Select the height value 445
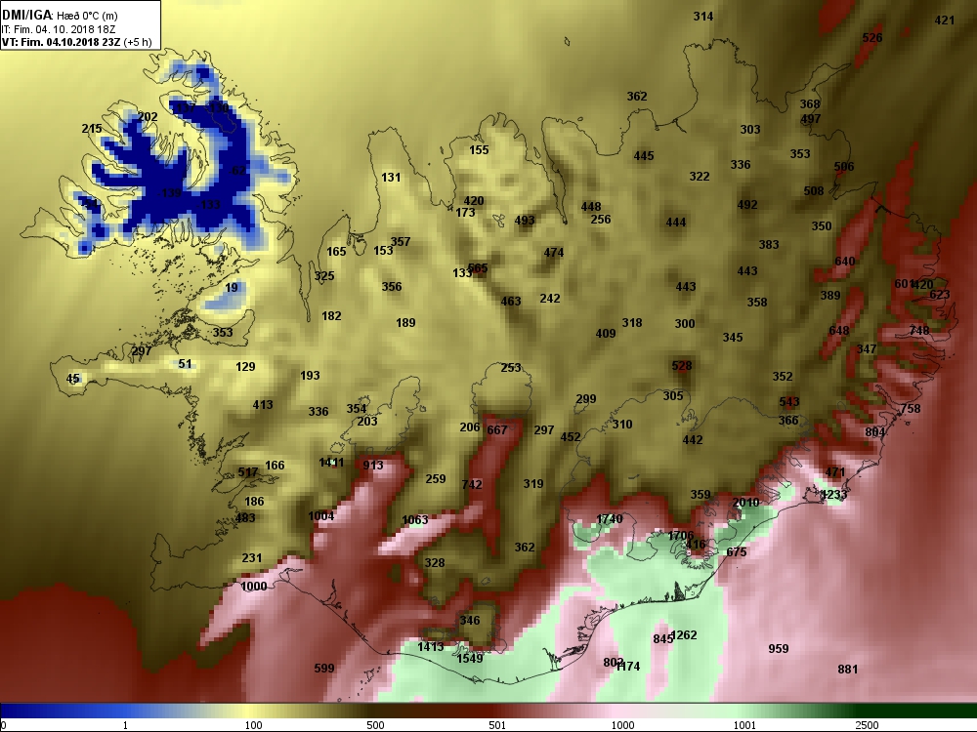Screen dimensions: 977x732 (644, 156)
